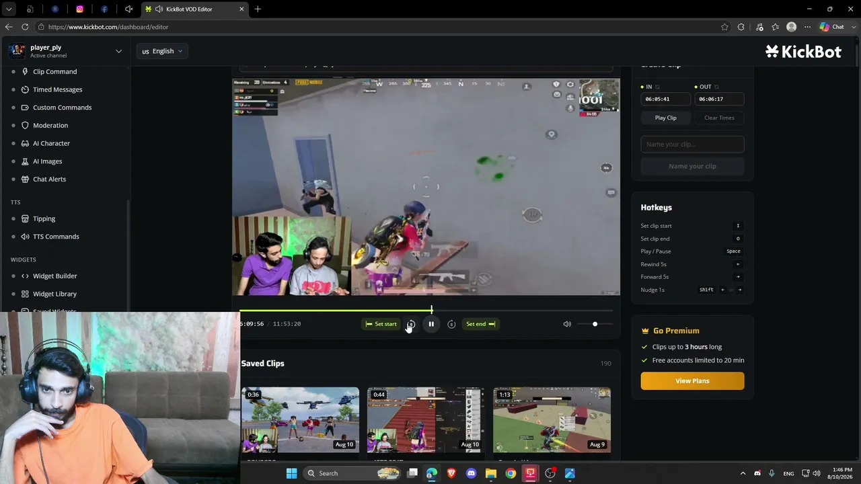861x484 pixels.
Task: Click the KickBot logo
Action: [803, 51]
